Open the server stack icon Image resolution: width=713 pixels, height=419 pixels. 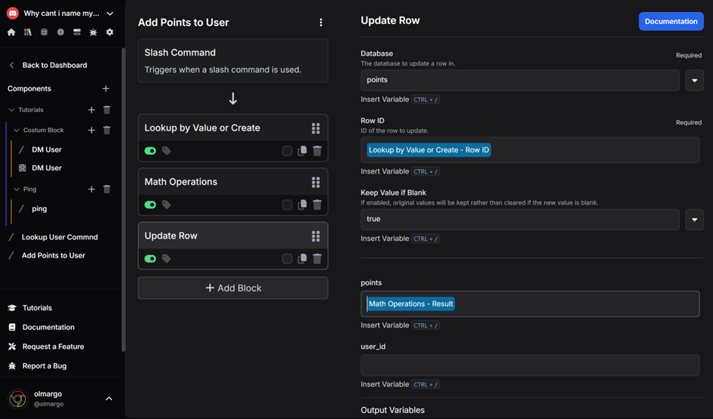pos(77,32)
